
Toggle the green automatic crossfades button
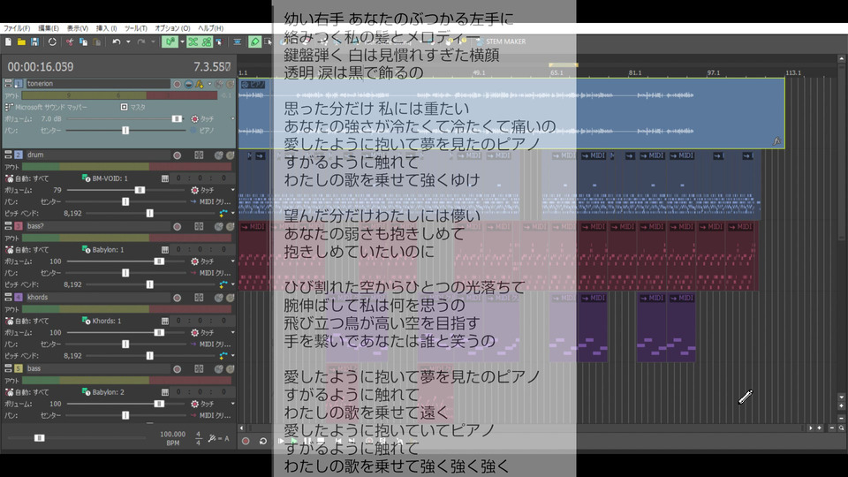click(x=193, y=42)
